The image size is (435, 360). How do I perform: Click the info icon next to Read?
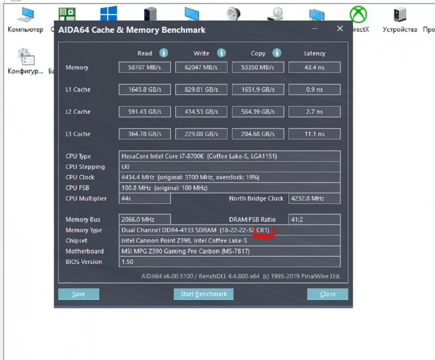(164, 53)
